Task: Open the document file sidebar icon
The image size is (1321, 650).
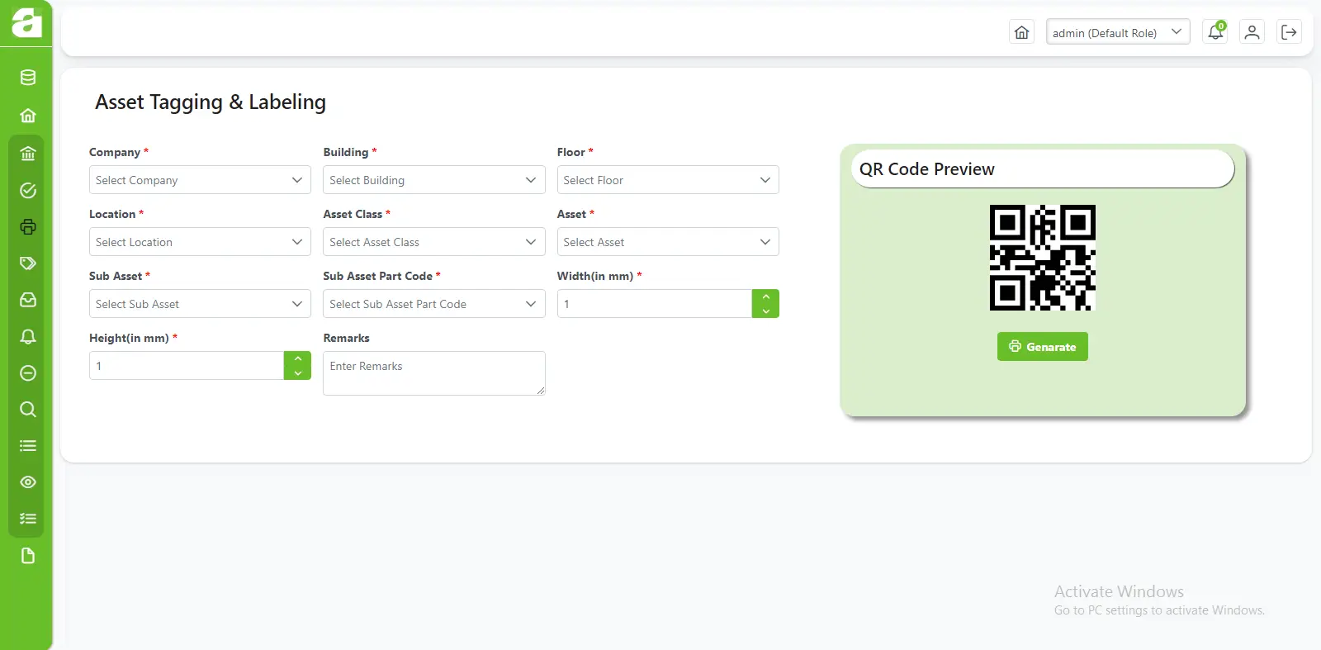Action: click(28, 556)
